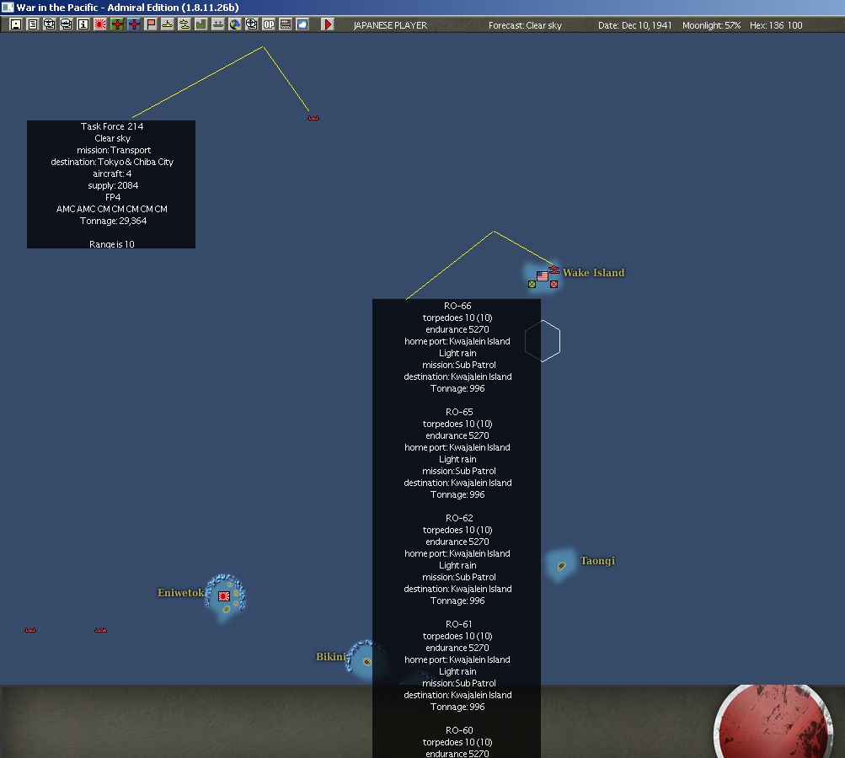The height and width of the screenshot is (758, 845).
Task: Click the Japanese rising sun flag icon
Action: [x=100, y=24]
